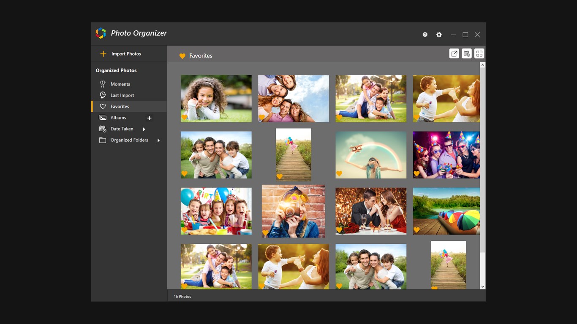Click the export arrow icon above the photos
This screenshot has width=577, height=324.
[x=454, y=54]
